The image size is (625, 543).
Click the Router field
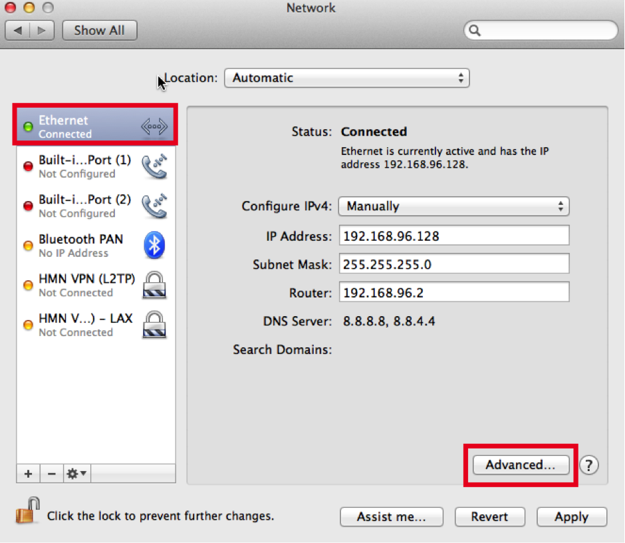click(x=454, y=292)
